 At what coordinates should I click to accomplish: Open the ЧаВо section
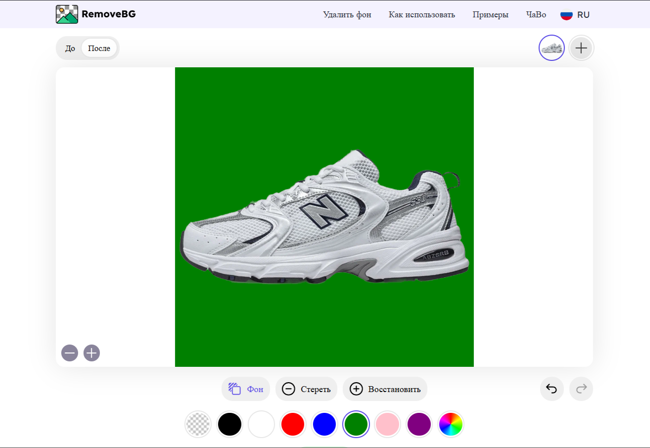click(x=536, y=14)
